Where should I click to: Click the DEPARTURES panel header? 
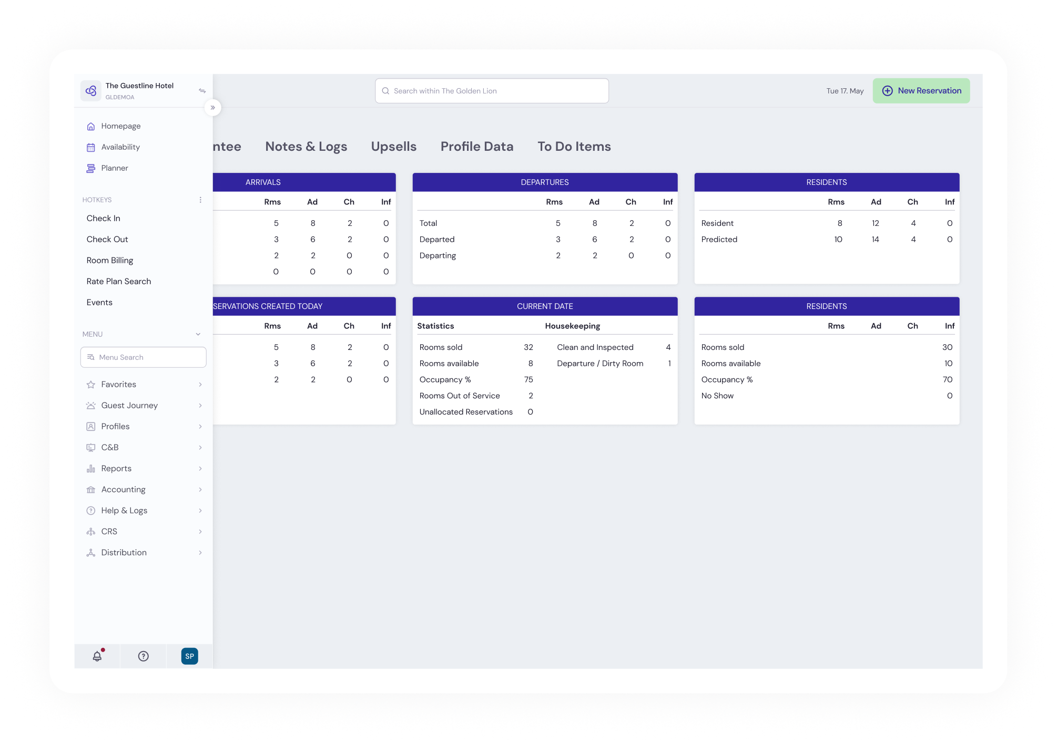click(545, 182)
